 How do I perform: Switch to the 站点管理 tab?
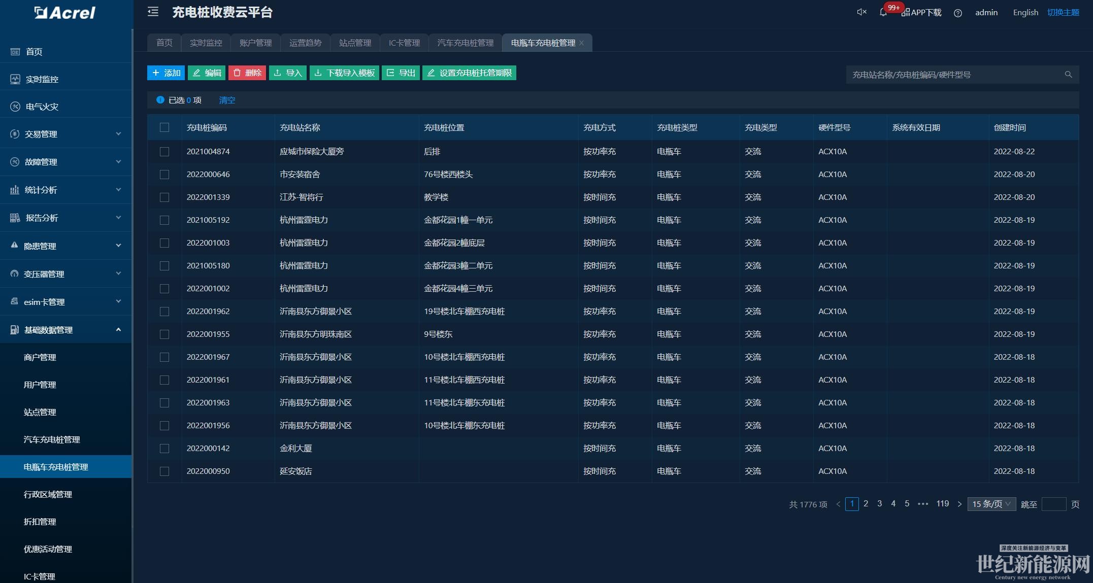355,43
